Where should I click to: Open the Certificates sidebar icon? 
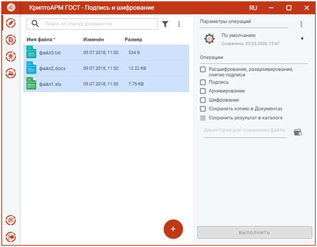pos(11,57)
